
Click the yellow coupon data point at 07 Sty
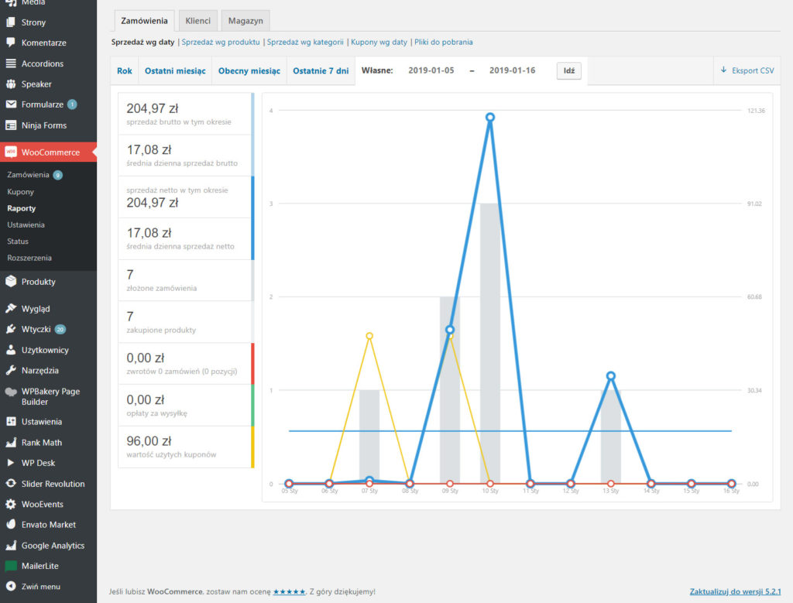[369, 336]
